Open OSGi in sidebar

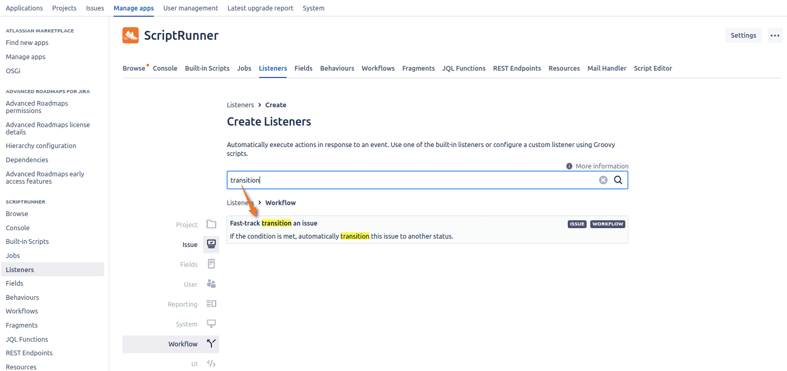[13, 71]
